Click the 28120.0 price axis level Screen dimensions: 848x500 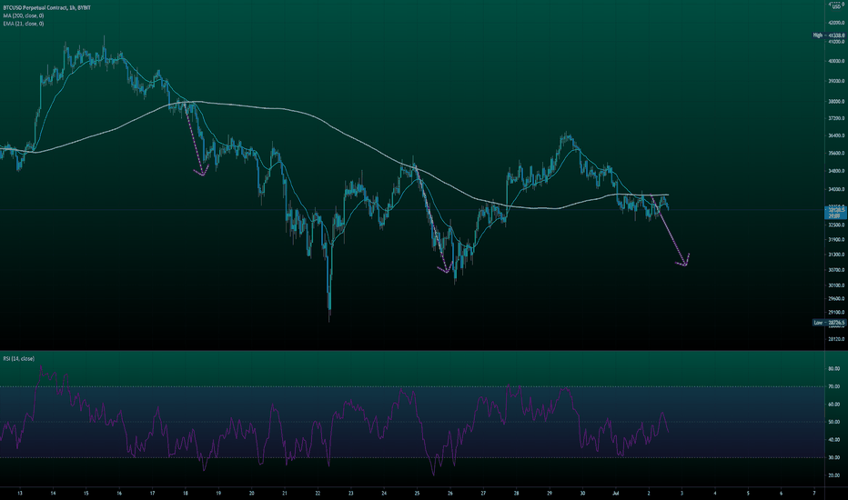836,339
